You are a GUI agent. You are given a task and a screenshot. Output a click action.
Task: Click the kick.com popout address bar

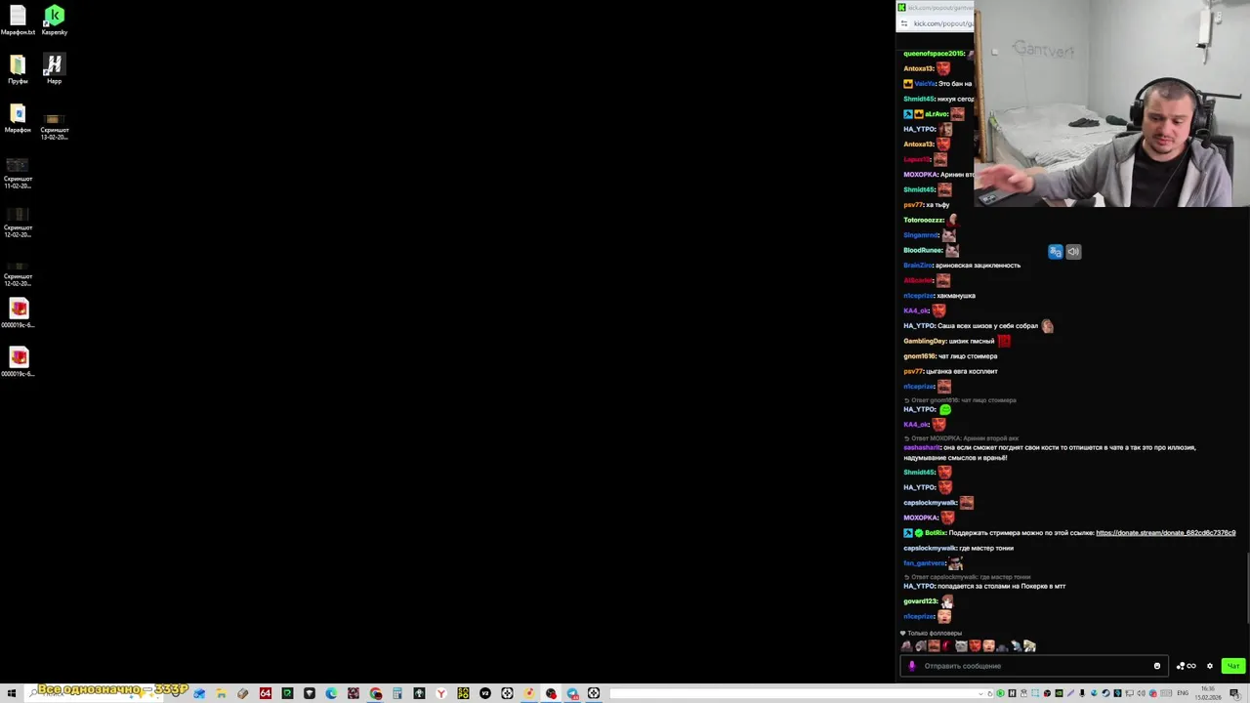click(x=941, y=23)
